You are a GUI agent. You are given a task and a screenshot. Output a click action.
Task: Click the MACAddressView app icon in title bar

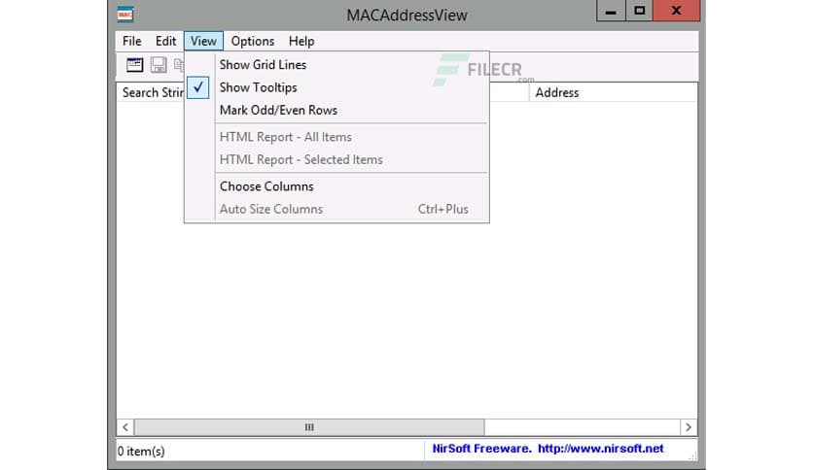[x=124, y=15]
